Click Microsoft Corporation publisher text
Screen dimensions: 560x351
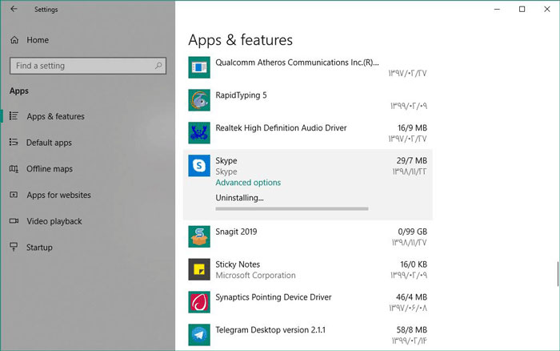click(x=255, y=276)
